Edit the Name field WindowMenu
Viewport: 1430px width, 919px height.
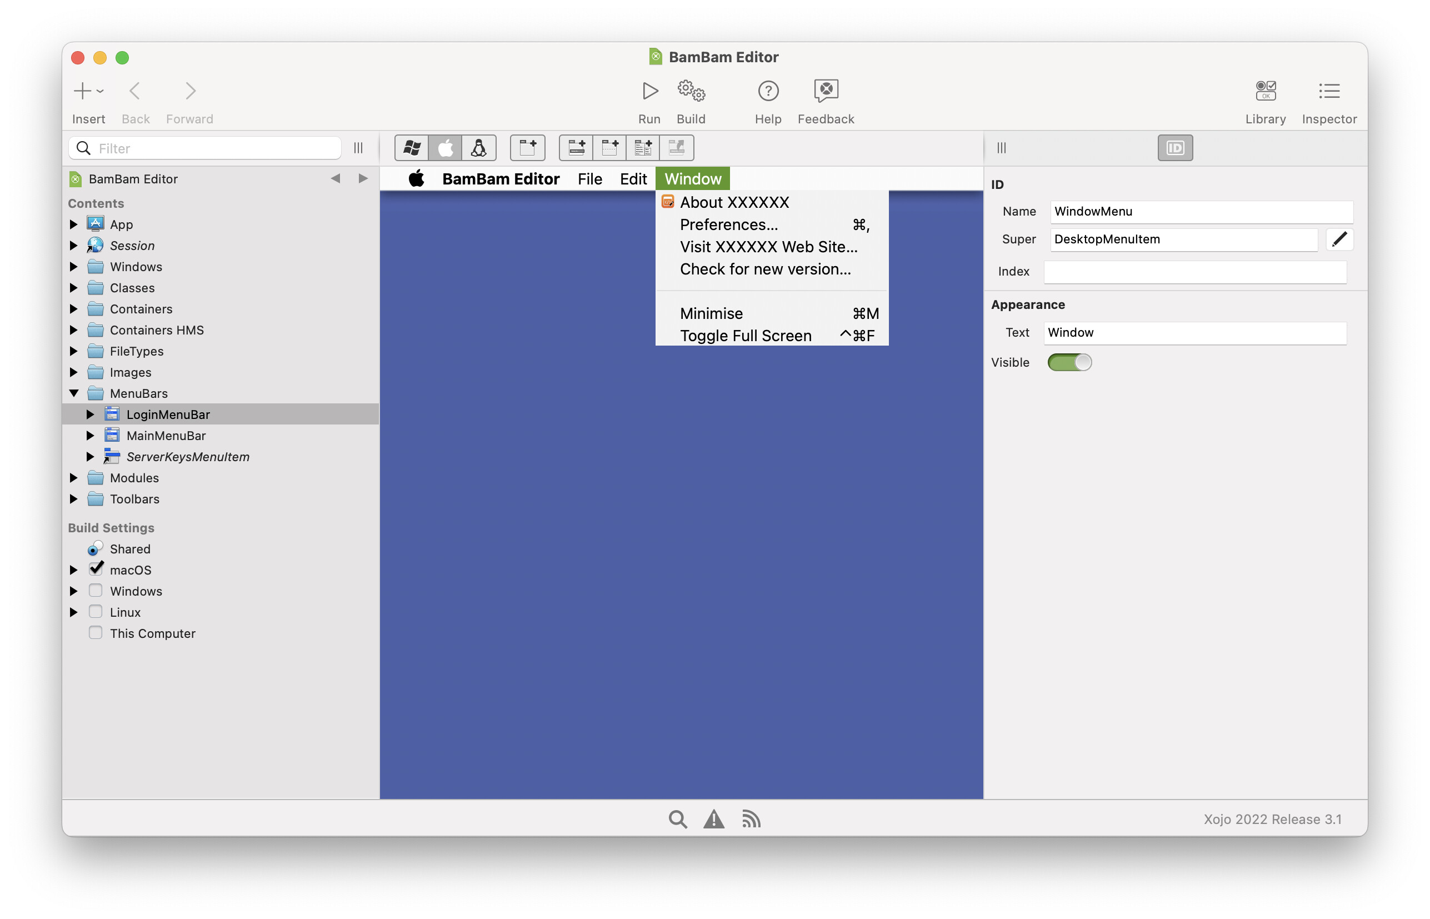(x=1201, y=211)
